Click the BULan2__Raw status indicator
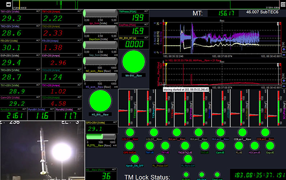The image size is (286, 180). coord(199,132)
